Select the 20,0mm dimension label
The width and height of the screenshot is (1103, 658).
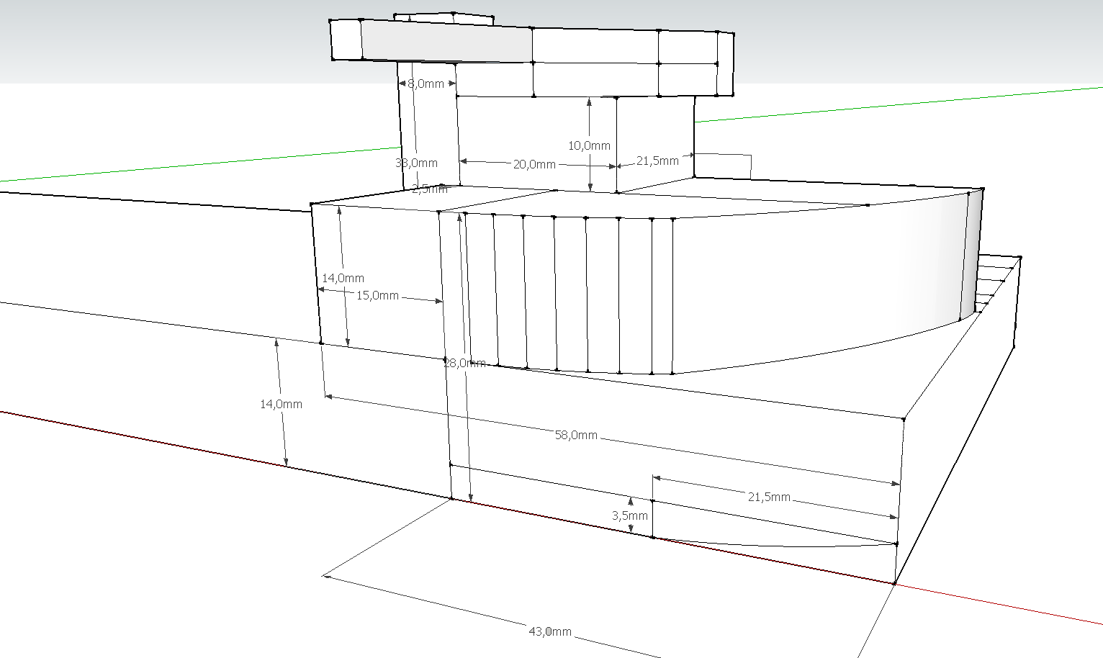(x=534, y=164)
